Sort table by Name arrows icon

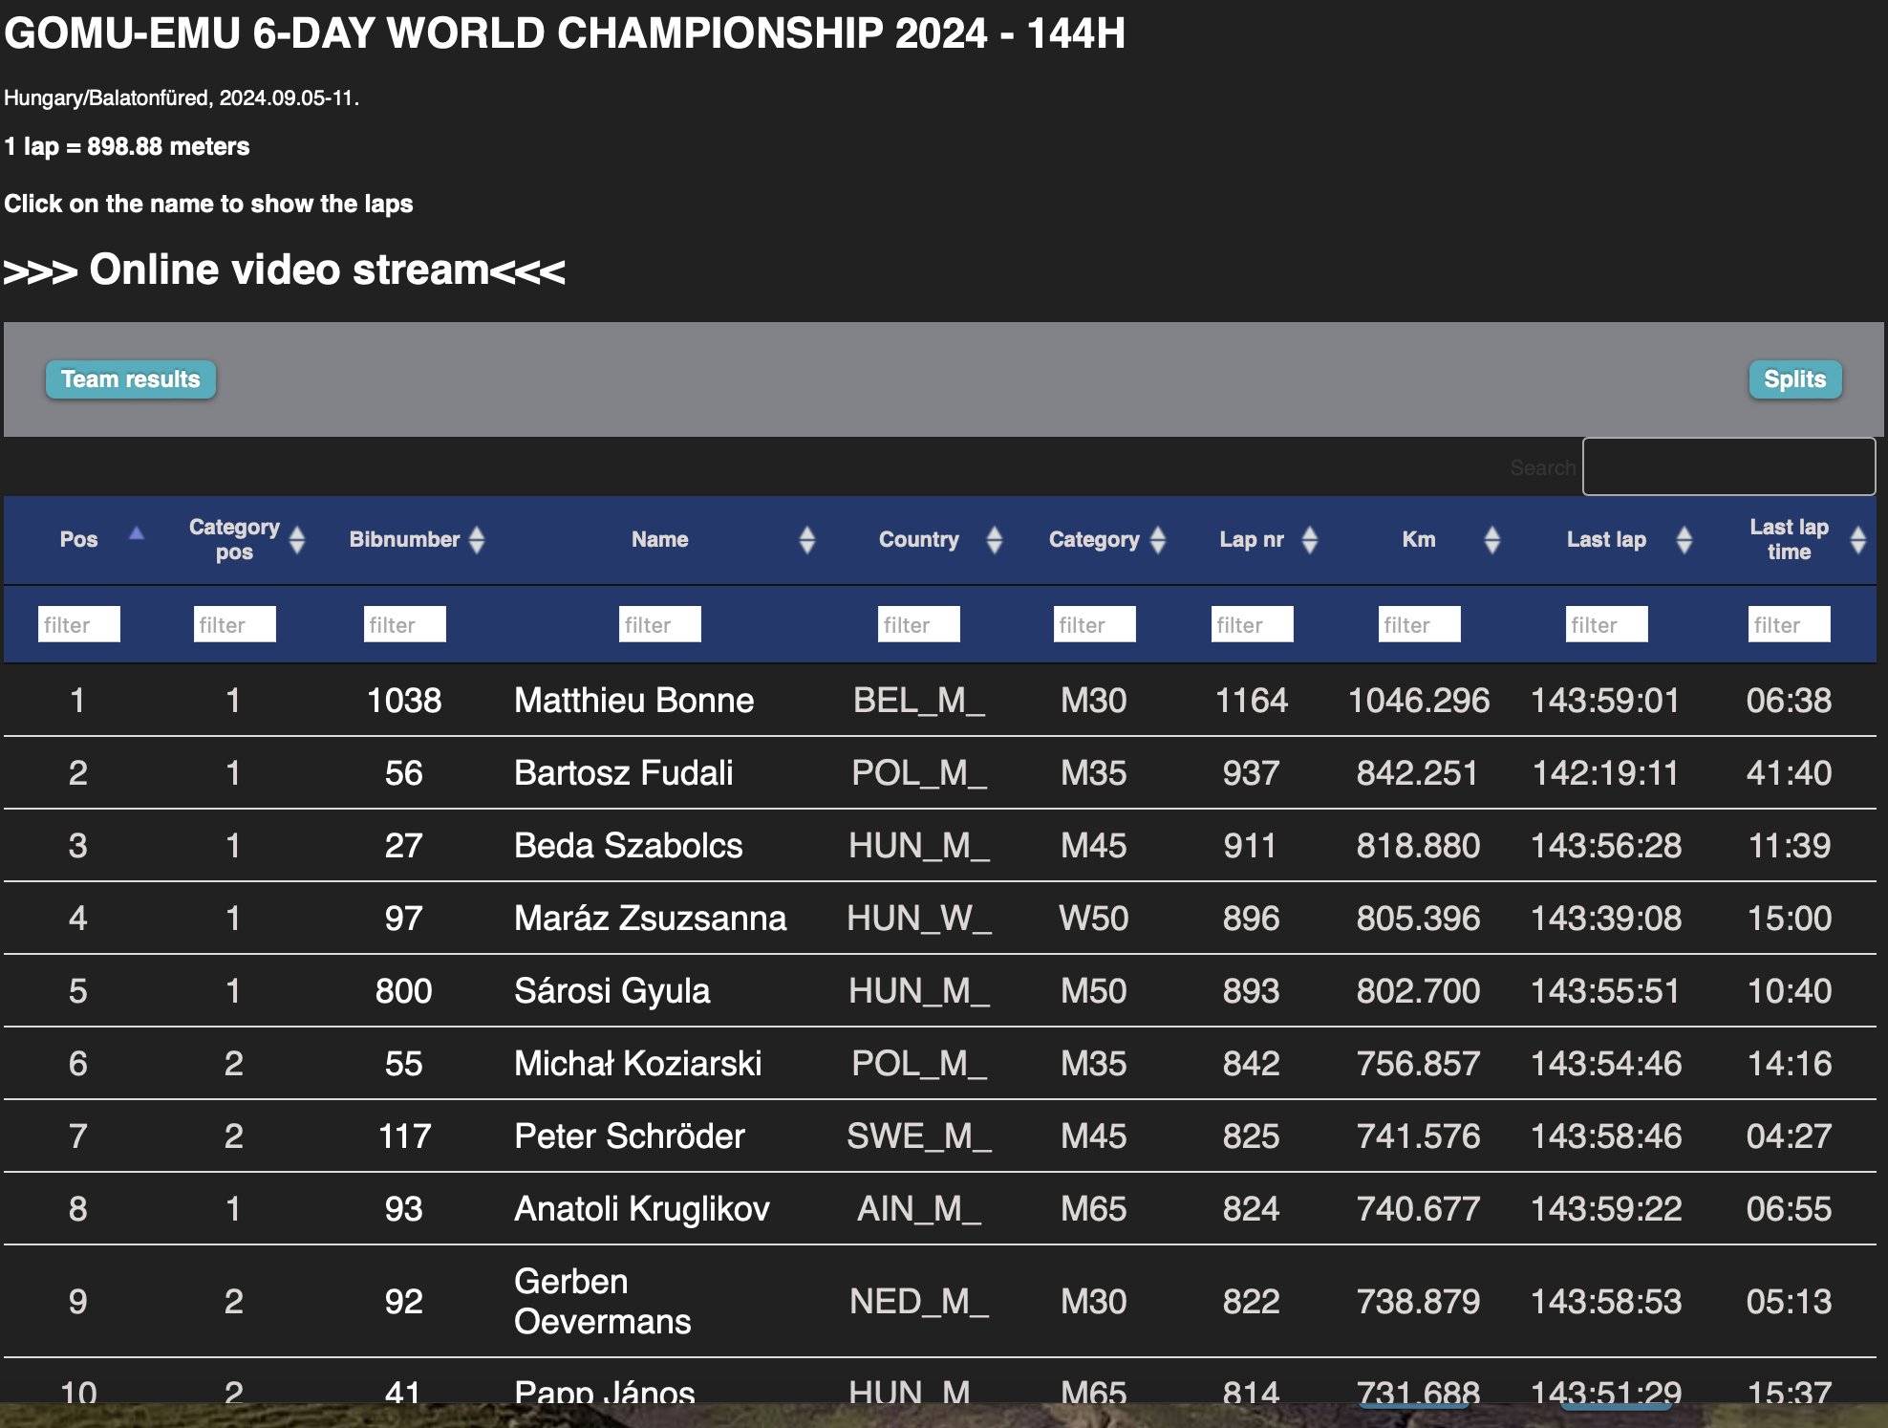[807, 540]
